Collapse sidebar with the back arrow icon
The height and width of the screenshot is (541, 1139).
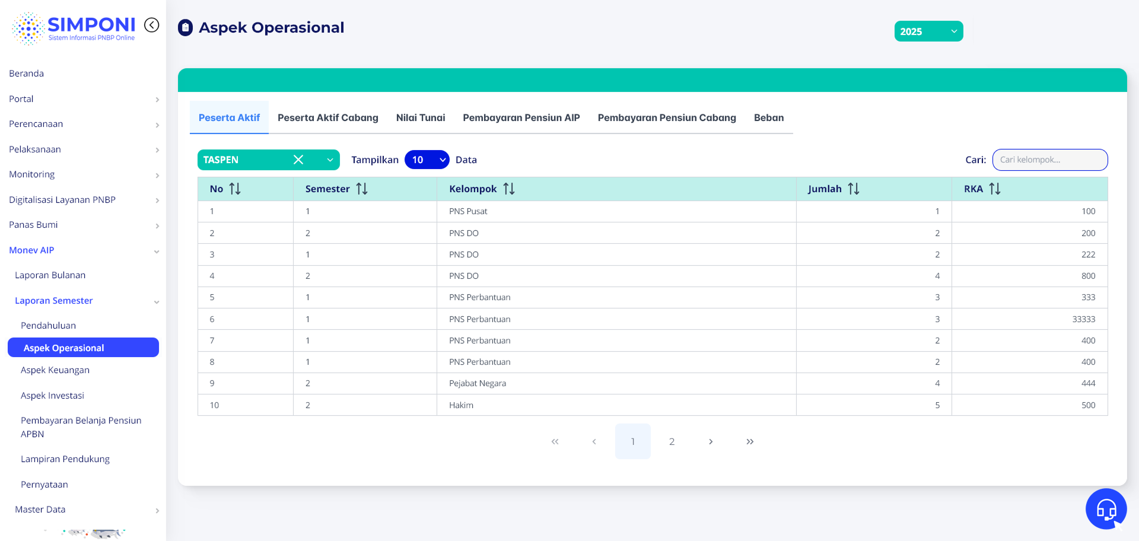pos(152,25)
